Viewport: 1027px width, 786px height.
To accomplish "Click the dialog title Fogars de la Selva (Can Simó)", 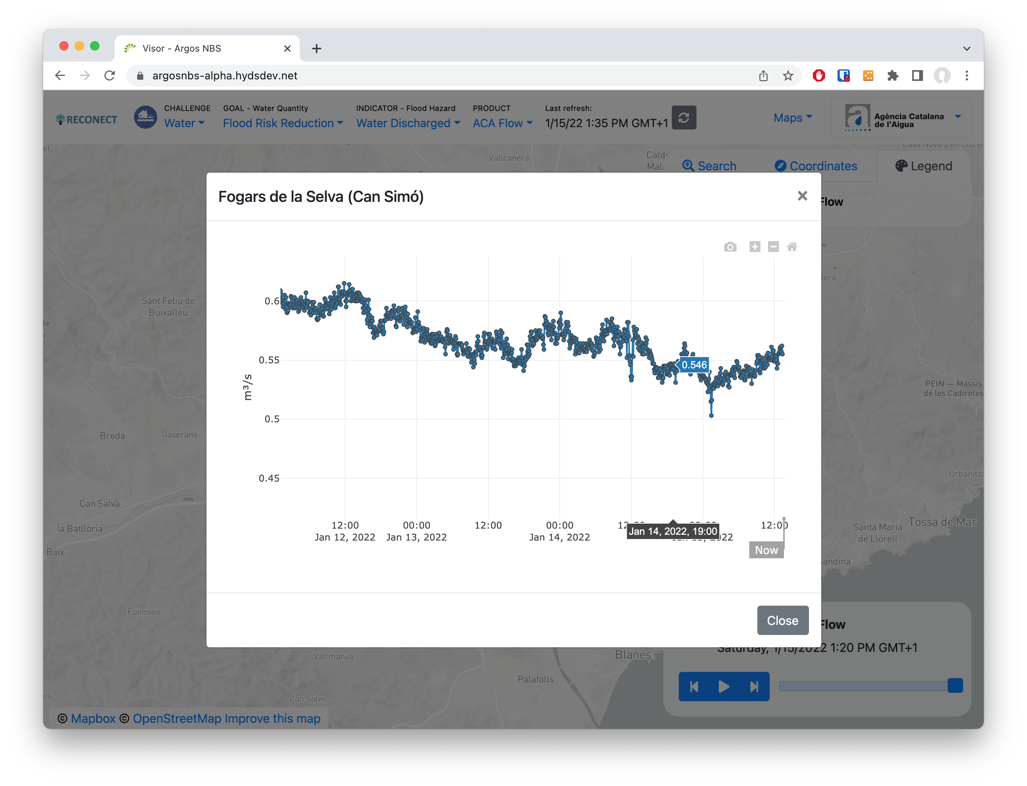I will (321, 196).
